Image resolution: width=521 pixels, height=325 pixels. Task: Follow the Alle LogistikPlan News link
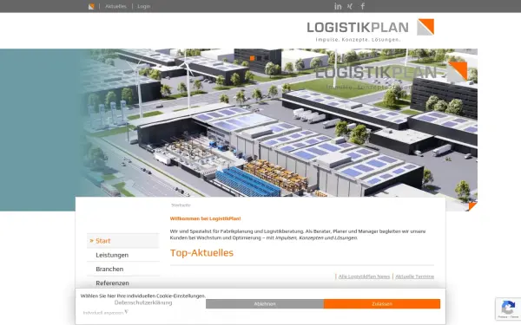364,276
